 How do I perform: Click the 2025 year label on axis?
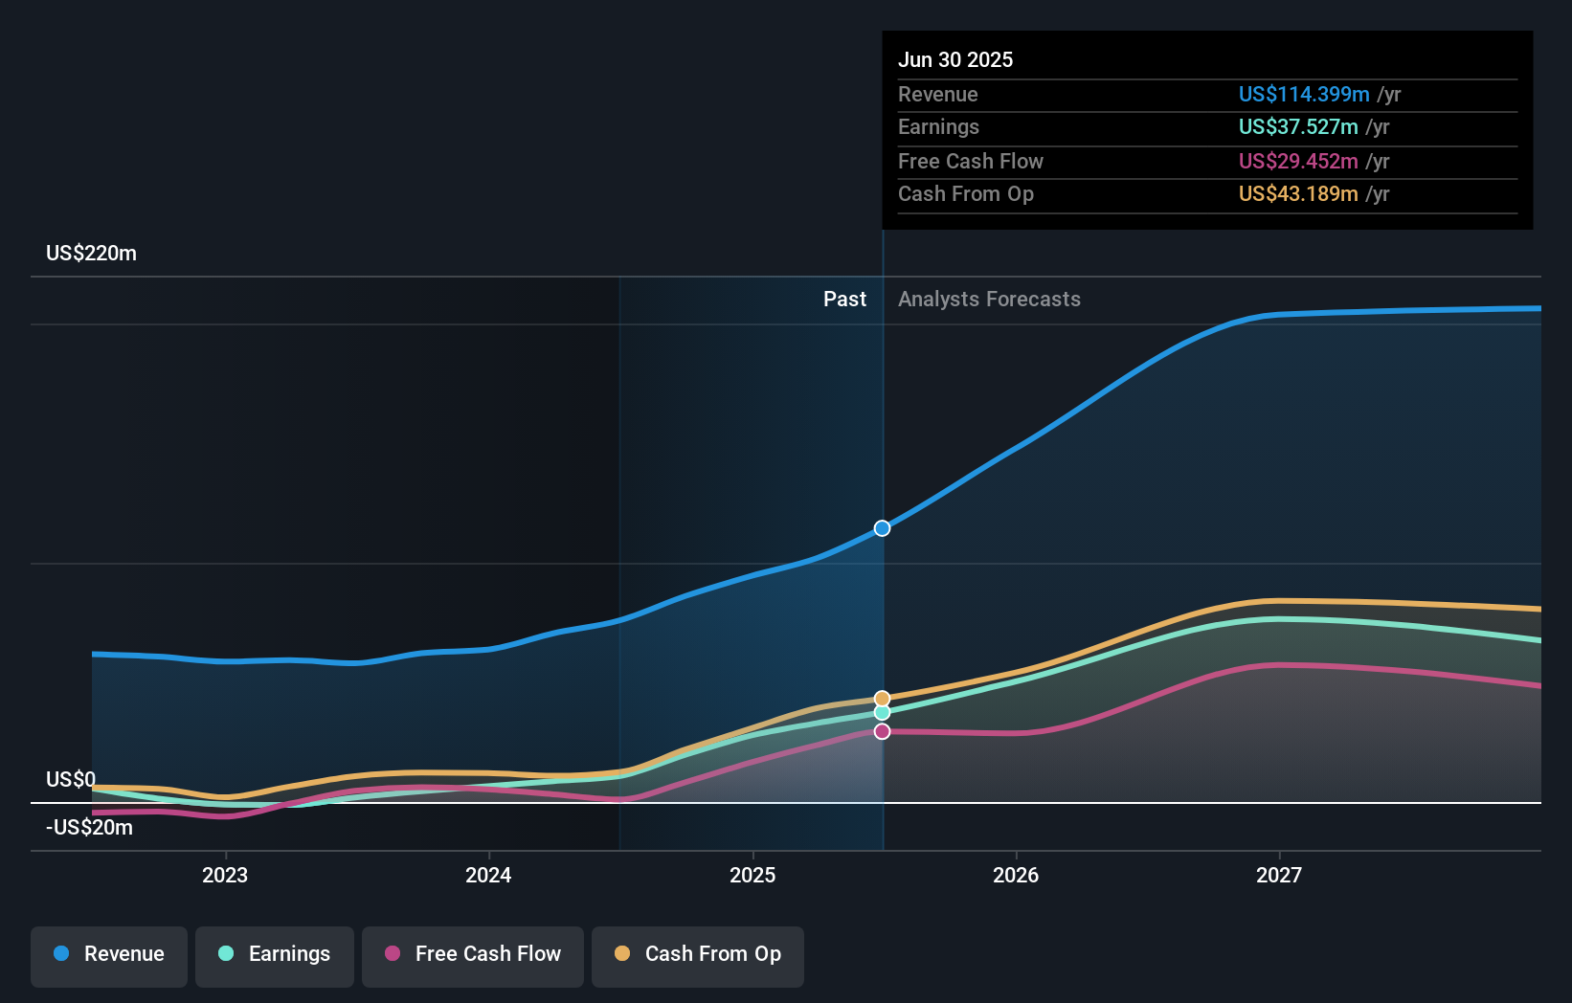(x=752, y=874)
